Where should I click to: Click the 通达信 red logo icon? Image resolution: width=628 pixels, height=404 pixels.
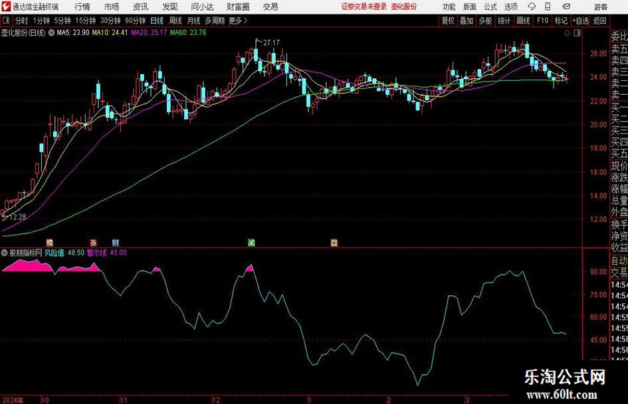click(5, 7)
